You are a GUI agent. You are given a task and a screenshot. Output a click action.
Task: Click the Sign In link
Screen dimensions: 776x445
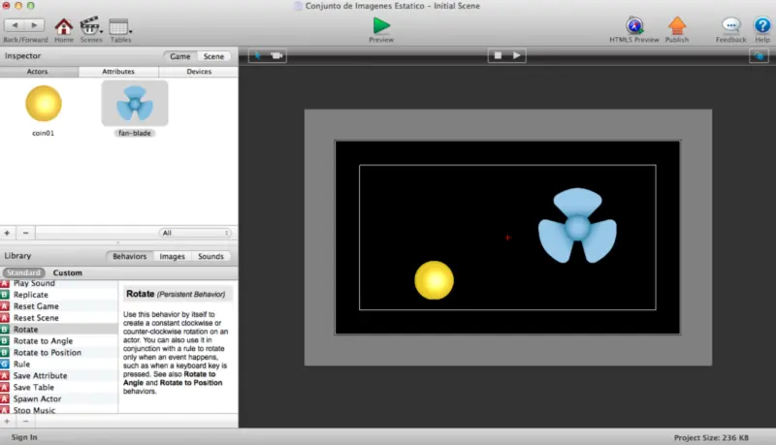point(24,437)
